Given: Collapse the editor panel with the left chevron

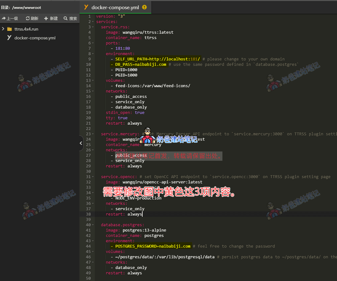Looking at the screenshot, I should pyautogui.click(x=80, y=143).
